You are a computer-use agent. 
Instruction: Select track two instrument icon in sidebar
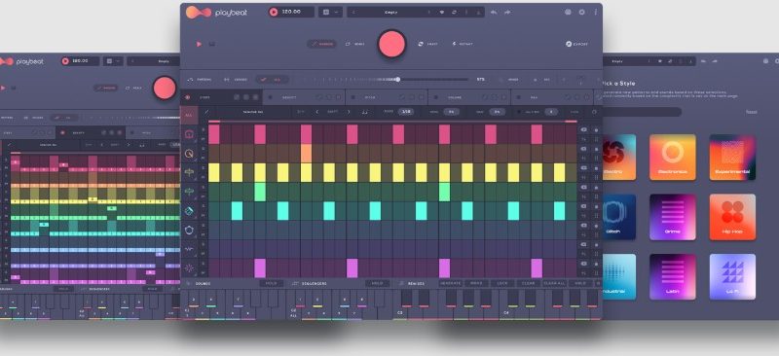point(189,154)
